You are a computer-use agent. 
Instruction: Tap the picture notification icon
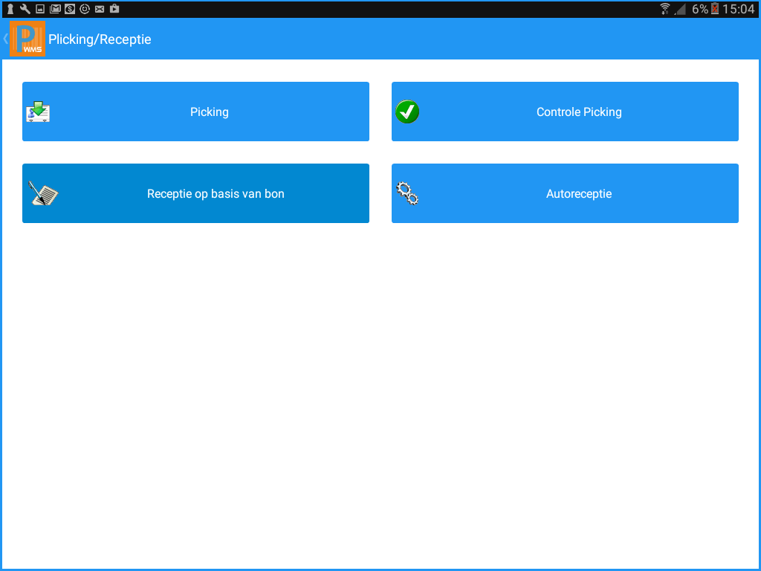tap(40, 9)
